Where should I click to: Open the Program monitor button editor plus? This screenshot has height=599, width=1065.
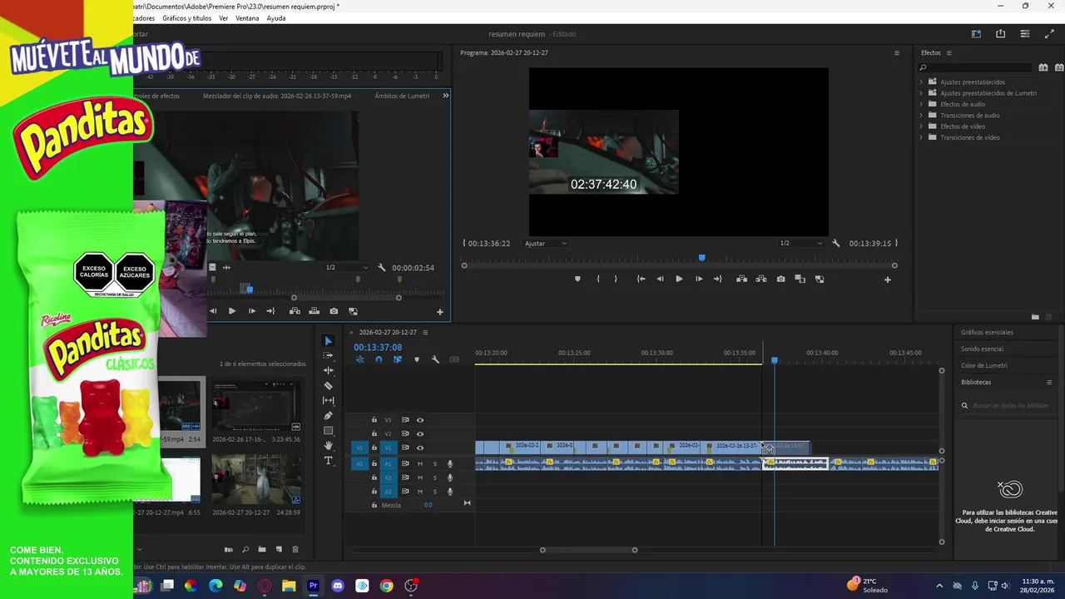888,280
